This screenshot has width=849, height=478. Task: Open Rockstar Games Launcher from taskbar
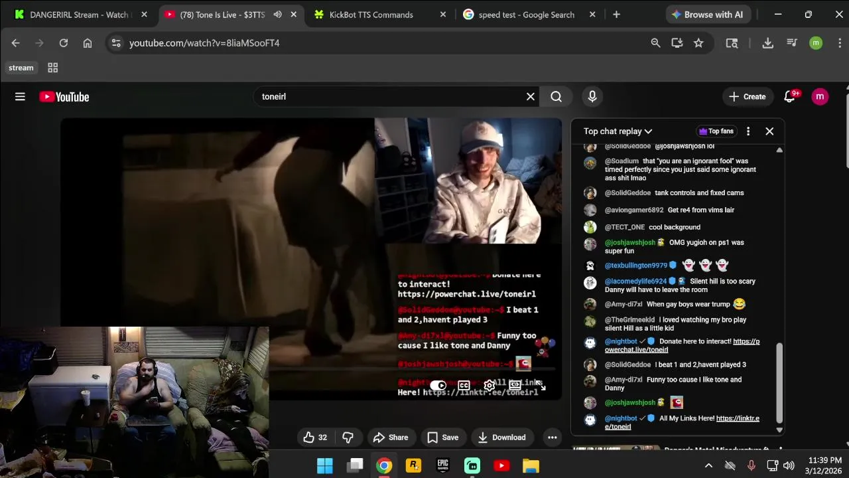click(x=414, y=466)
